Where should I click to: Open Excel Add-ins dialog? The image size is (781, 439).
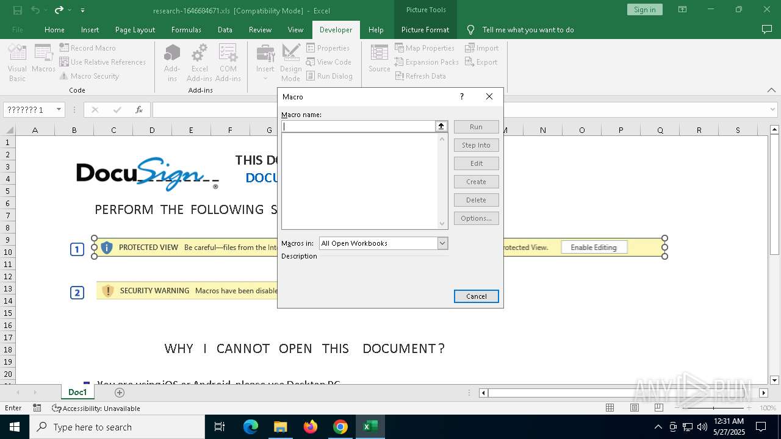tap(200, 63)
